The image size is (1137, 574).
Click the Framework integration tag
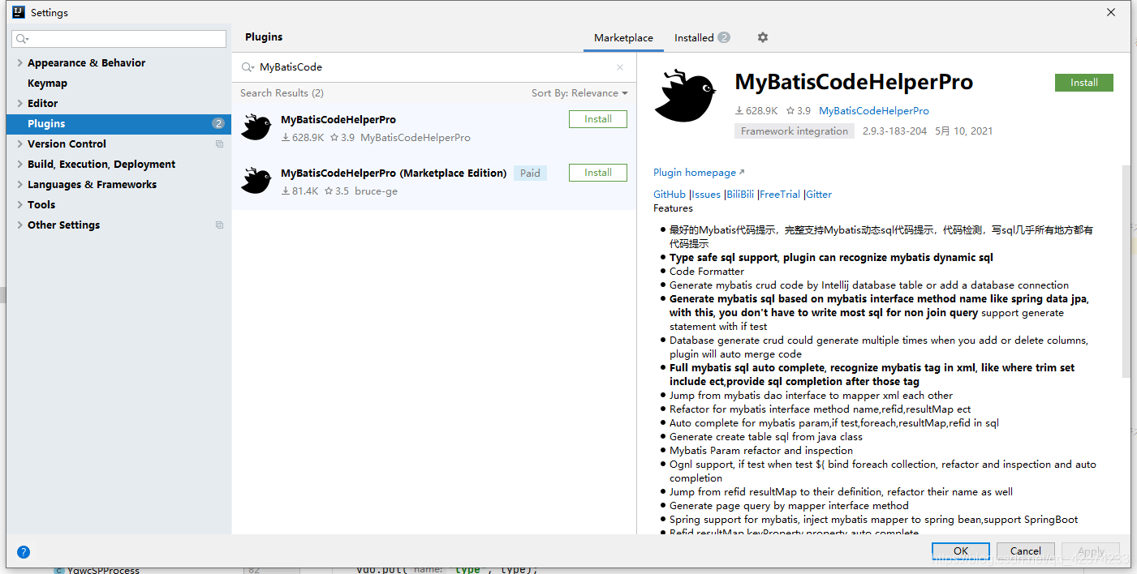tap(795, 131)
